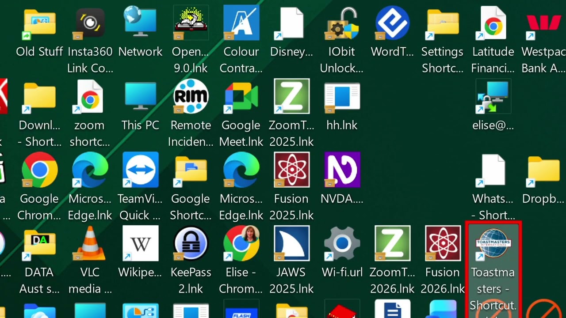
Task: Launch IObit Unlocker icon
Action: coord(342,23)
